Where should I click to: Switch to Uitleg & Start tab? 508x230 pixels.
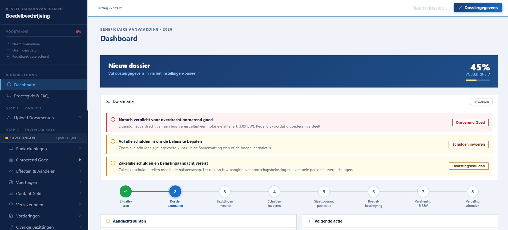(110, 8)
